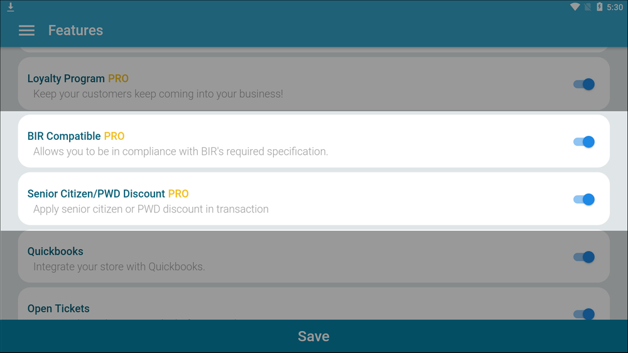Toggle the Senior Citizen/PWD Discount switch
This screenshot has height=353, width=628.
click(x=584, y=199)
